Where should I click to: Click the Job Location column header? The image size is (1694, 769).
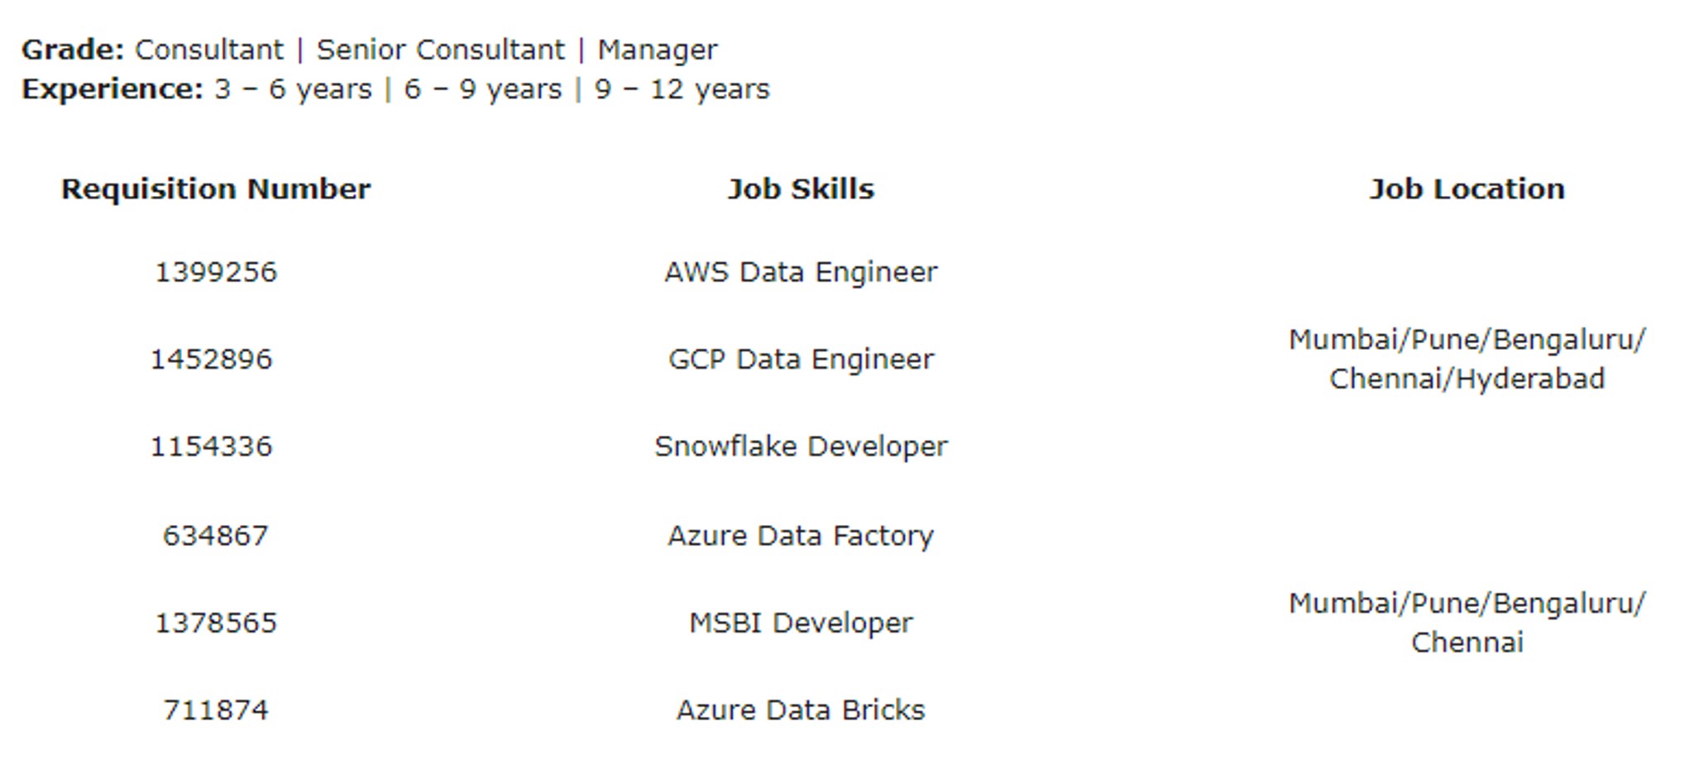[x=1467, y=189]
